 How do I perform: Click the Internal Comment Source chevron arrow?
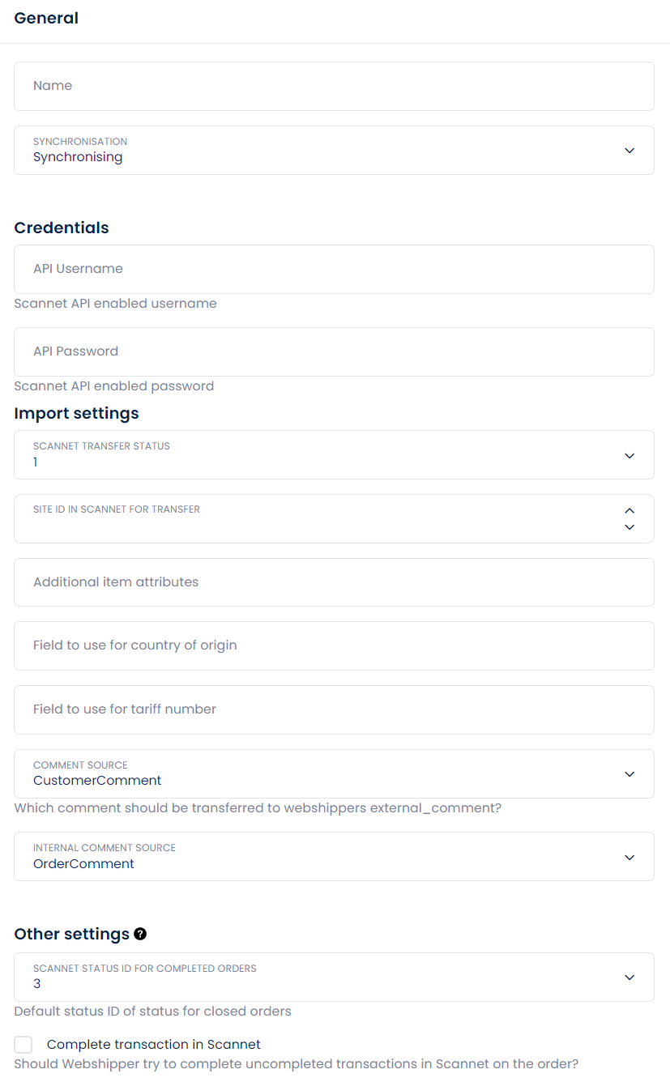click(629, 857)
